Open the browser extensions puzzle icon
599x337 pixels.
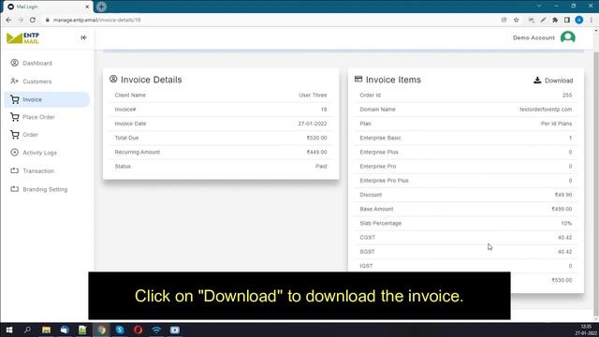555,20
